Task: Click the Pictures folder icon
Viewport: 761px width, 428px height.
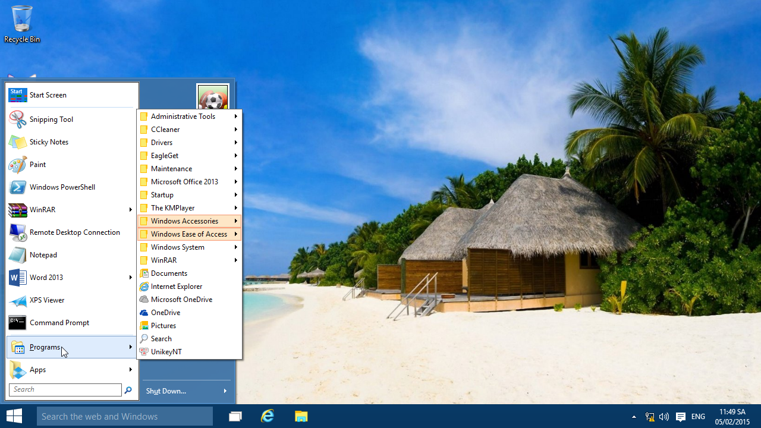Action: click(x=144, y=326)
